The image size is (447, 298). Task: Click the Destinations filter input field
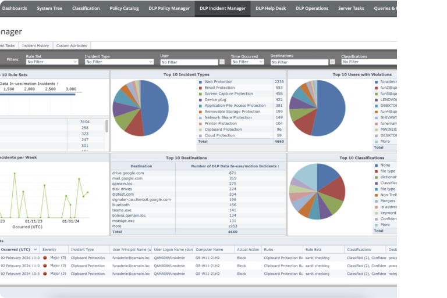[299, 62]
